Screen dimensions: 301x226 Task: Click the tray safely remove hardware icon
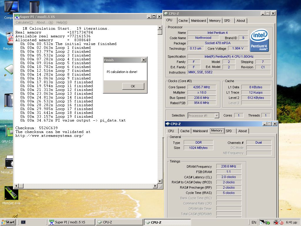[x=267, y=222]
